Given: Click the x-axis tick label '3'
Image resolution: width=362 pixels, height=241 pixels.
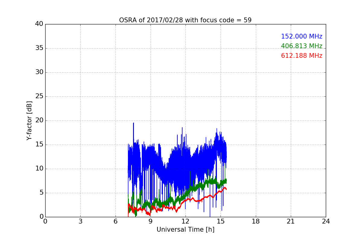Looking at the screenshot, I should pyautogui.click(x=80, y=221).
